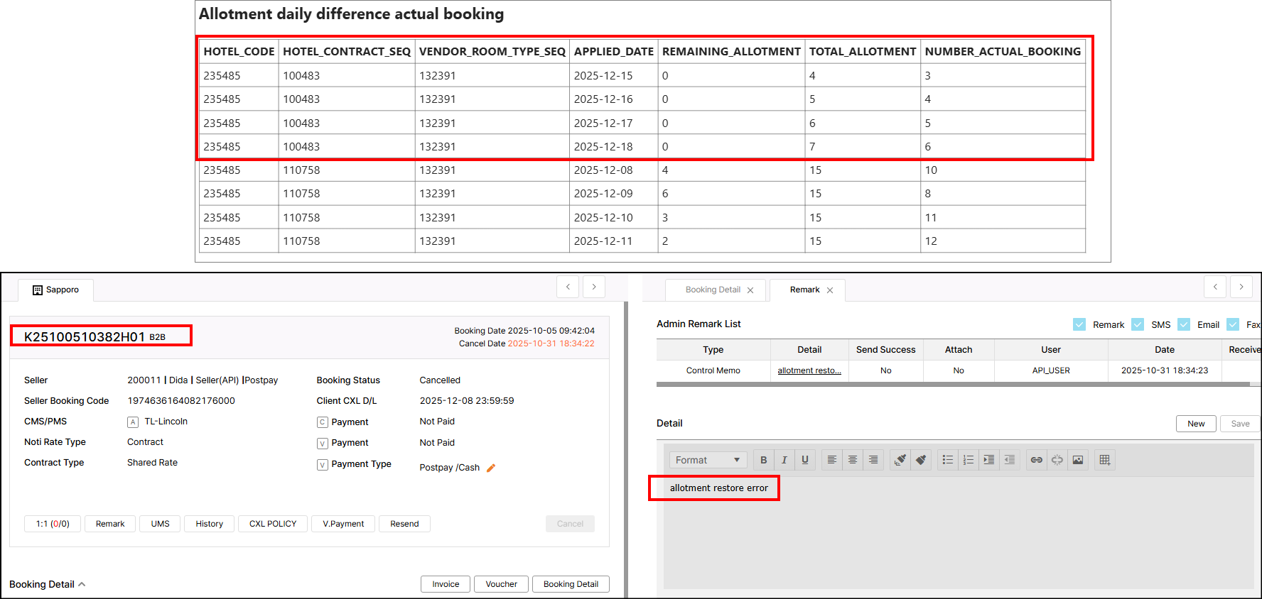Uncheck the Email filter checkbox
This screenshot has height=599, width=1262.
(x=1184, y=324)
